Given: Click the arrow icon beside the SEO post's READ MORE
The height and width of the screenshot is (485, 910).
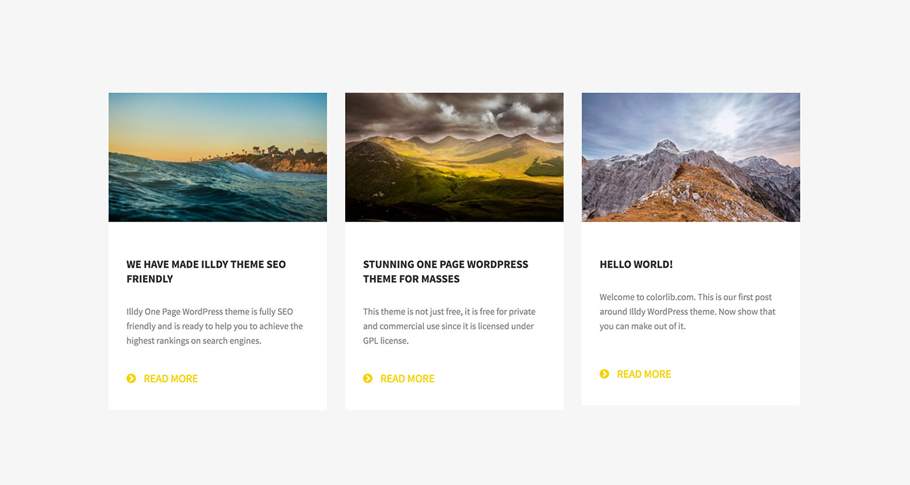Looking at the screenshot, I should click(x=131, y=379).
